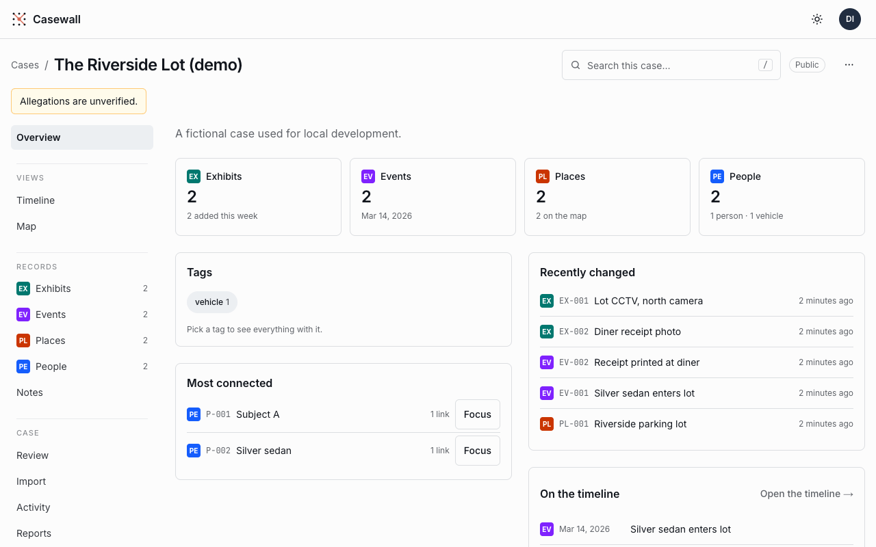Focus on Subject A
The image size is (876, 547).
point(478,414)
